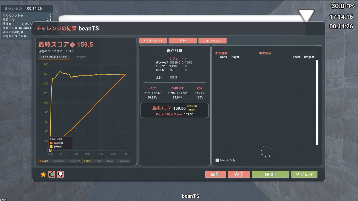
Task: Click the 17:14:16 clock readout
Action: click(x=341, y=17)
